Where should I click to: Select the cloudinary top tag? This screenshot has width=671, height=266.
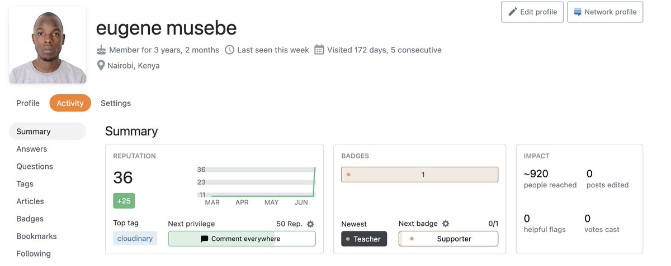click(135, 239)
